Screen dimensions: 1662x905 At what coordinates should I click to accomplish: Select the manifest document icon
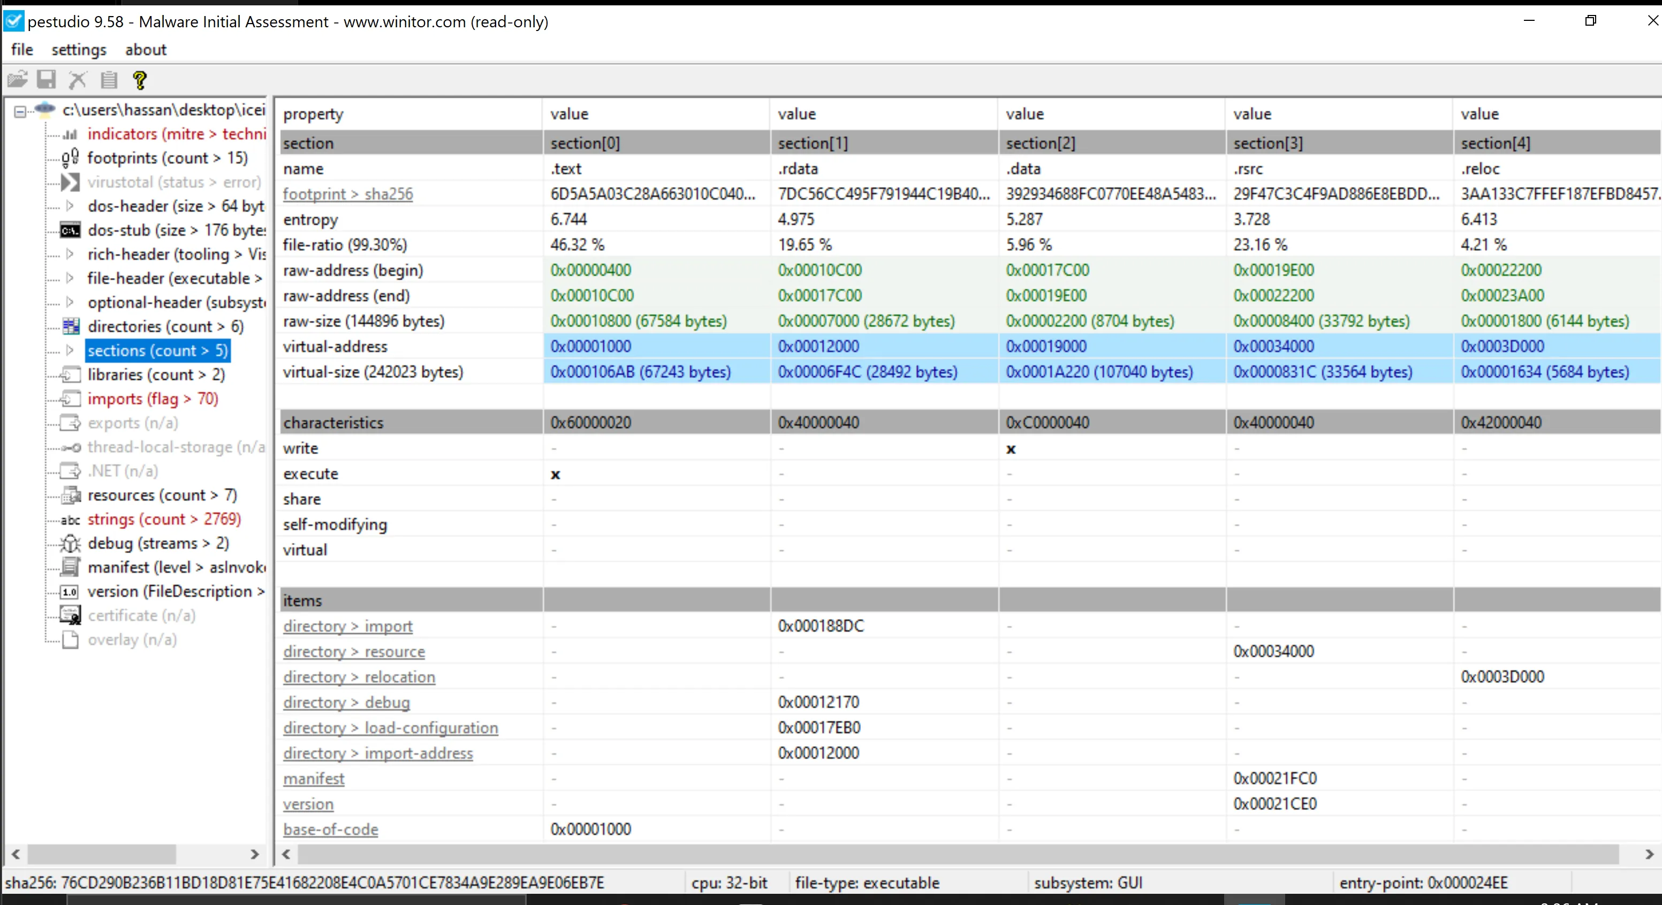coord(70,567)
